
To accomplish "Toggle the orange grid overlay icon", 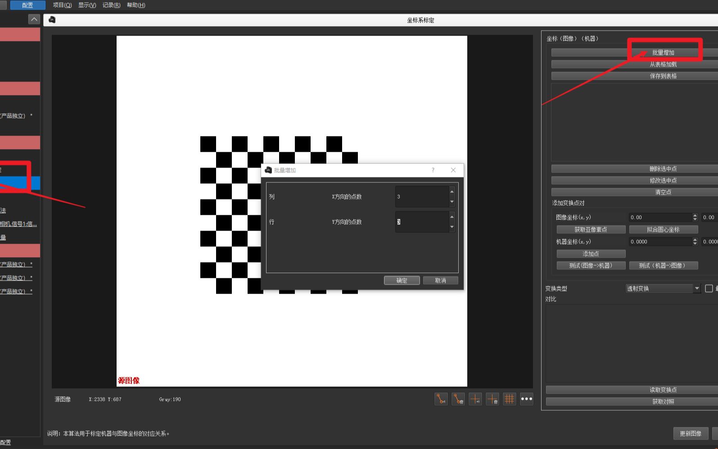I will pyautogui.click(x=510, y=399).
